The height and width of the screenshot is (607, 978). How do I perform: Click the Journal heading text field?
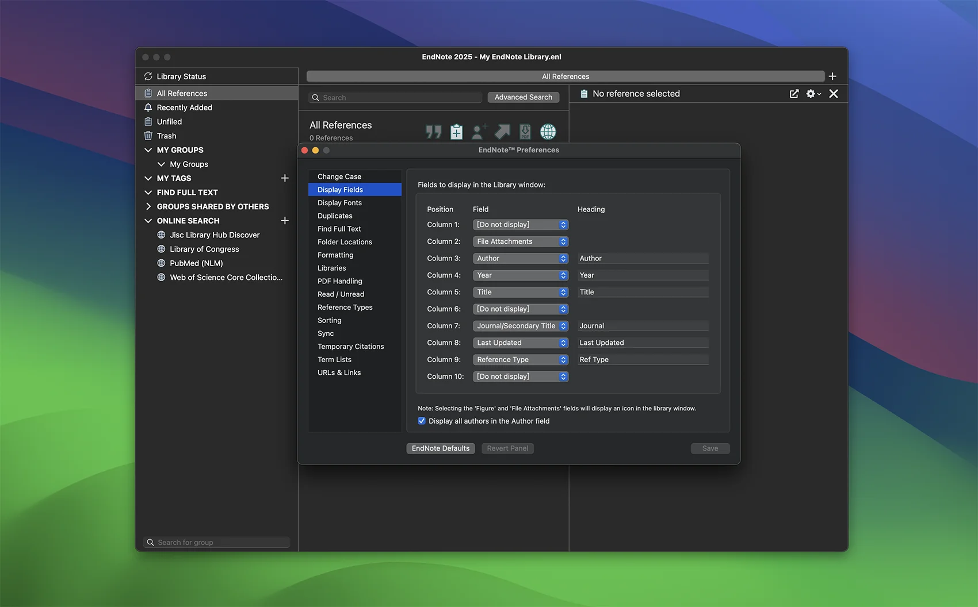(643, 326)
